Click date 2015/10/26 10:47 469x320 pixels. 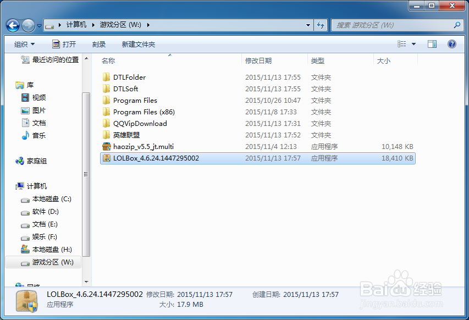[273, 101]
